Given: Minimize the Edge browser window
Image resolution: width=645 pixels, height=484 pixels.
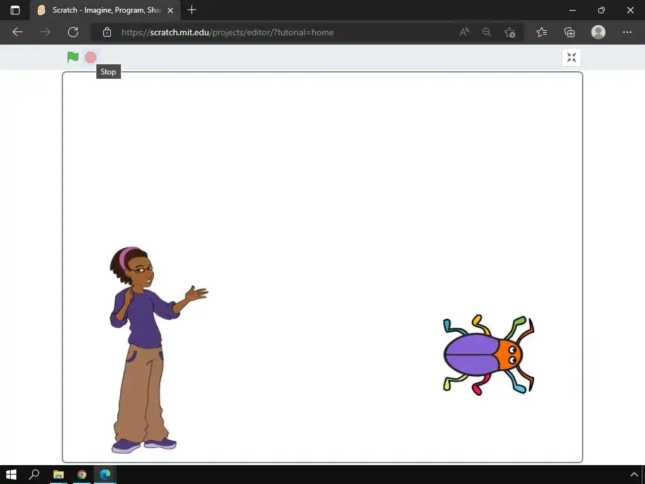Looking at the screenshot, I should [x=572, y=10].
